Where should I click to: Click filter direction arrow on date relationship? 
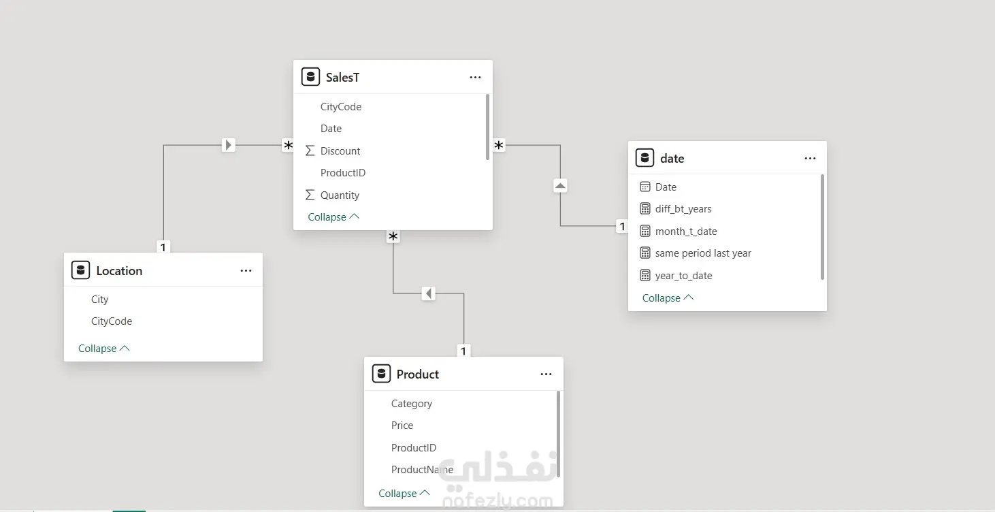point(560,185)
